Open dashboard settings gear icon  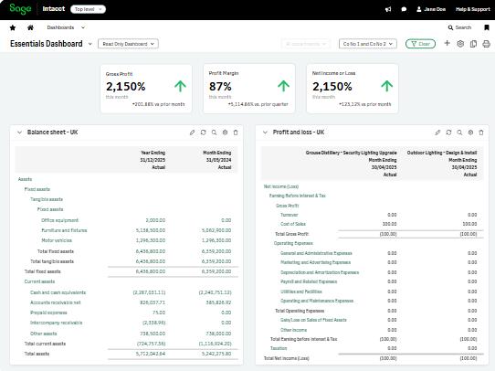(x=460, y=44)
